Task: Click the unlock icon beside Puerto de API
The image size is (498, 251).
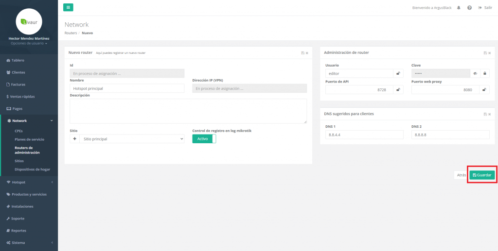Action: click(398, 90)
